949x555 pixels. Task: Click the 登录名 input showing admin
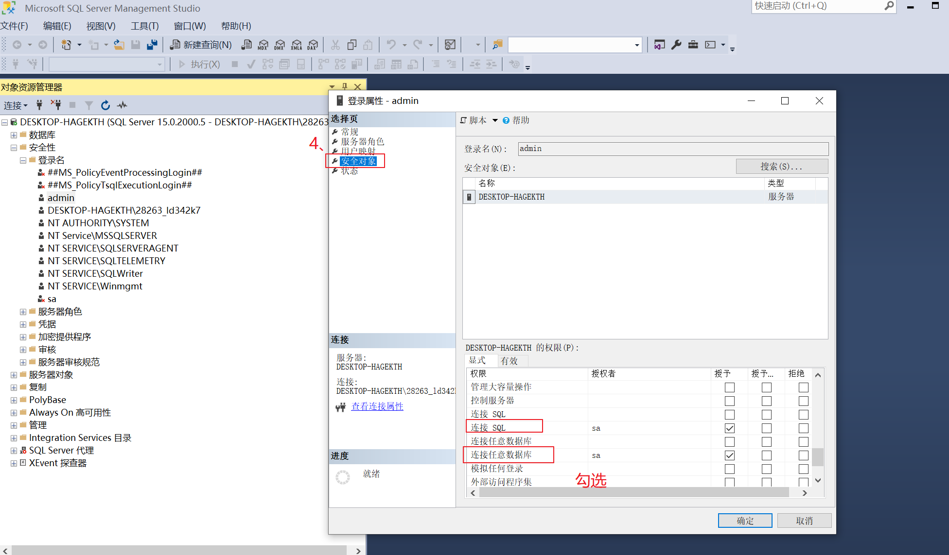coord(672,149)
